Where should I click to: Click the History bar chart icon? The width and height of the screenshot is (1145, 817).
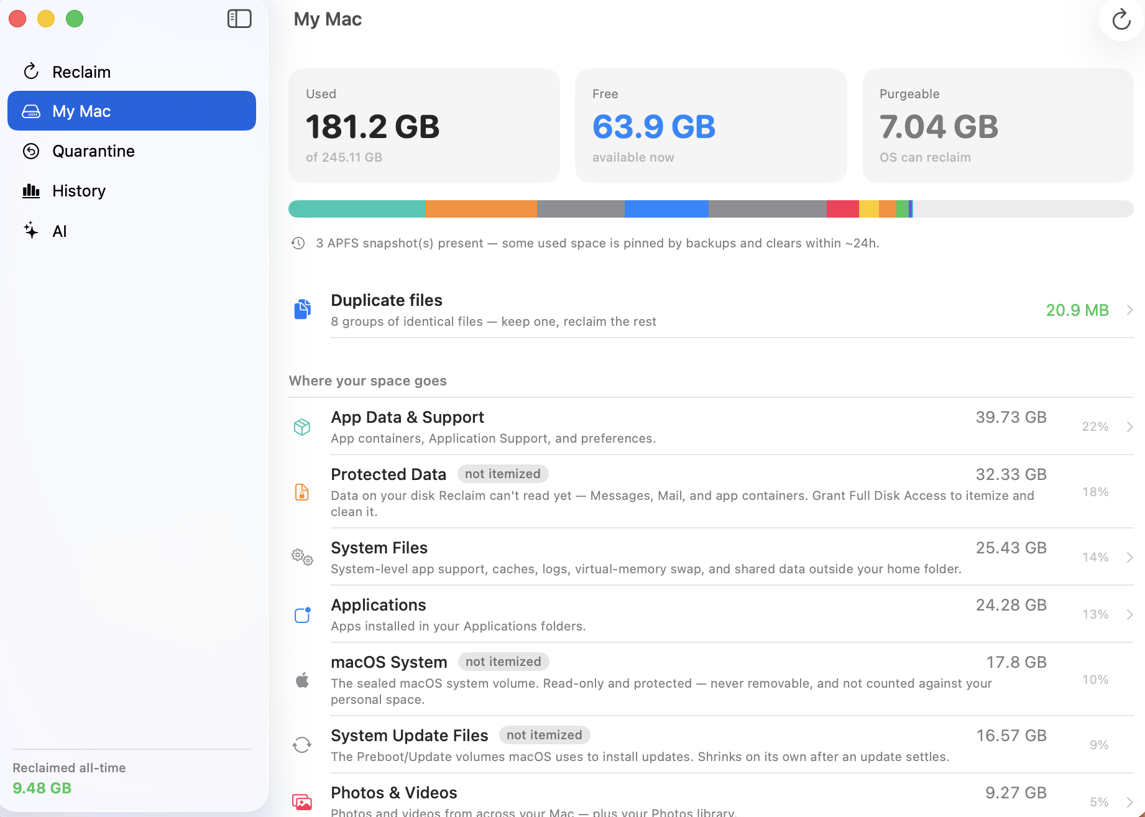tap(31, 191)
